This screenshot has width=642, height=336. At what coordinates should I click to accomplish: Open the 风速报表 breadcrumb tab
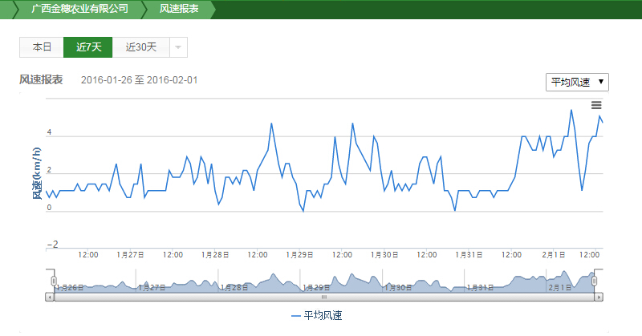(x=179, y=10)
